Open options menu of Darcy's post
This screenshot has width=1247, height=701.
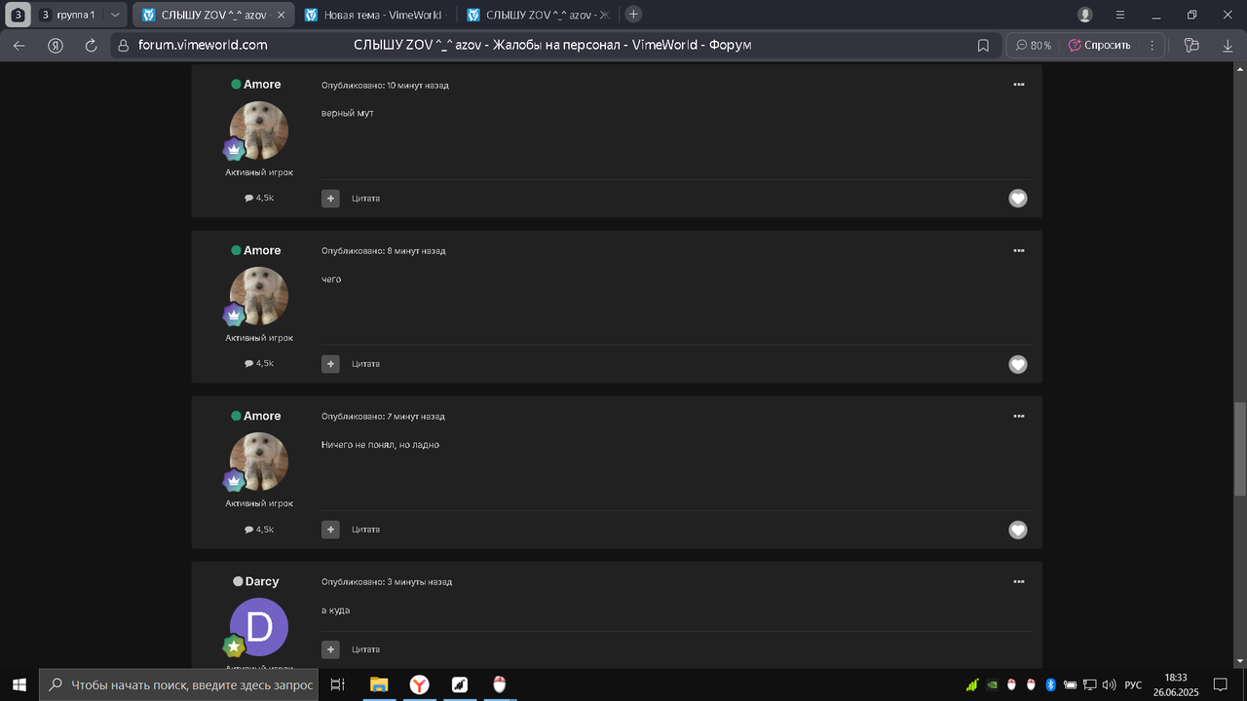click(x=1018, y=581)
